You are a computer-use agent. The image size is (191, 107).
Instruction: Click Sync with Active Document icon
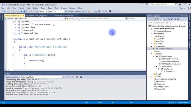pyautogui.click(x=169, y=19)
